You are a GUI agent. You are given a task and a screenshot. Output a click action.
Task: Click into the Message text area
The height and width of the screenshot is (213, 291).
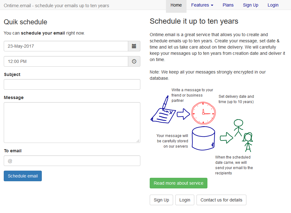(x=72, y=122)
